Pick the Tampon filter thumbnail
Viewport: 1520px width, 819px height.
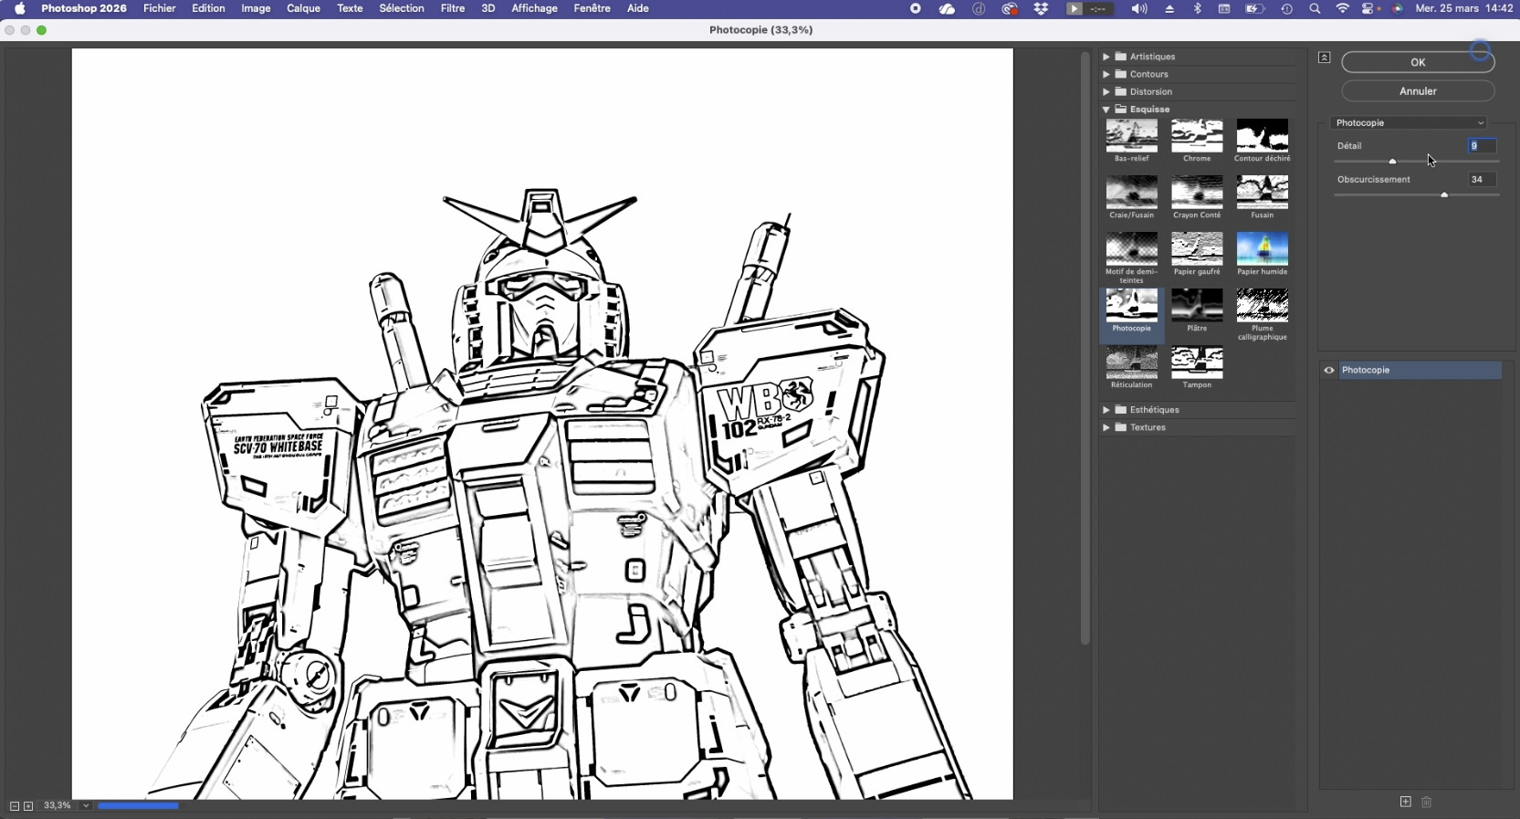click(1197, 362)
